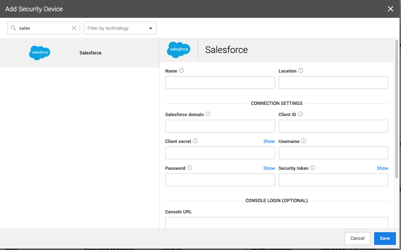
Task: Clear the search box with the X icon
Action: click(74, 28)
